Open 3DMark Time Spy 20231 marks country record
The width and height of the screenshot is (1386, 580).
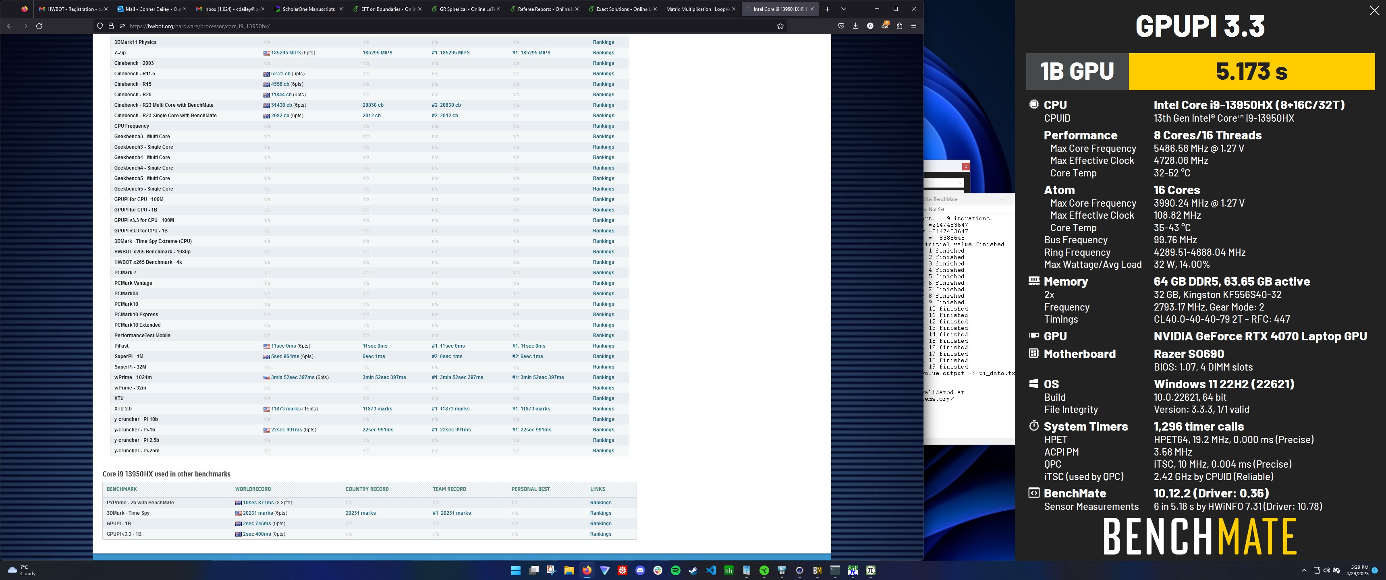click(x=361, y=513)
